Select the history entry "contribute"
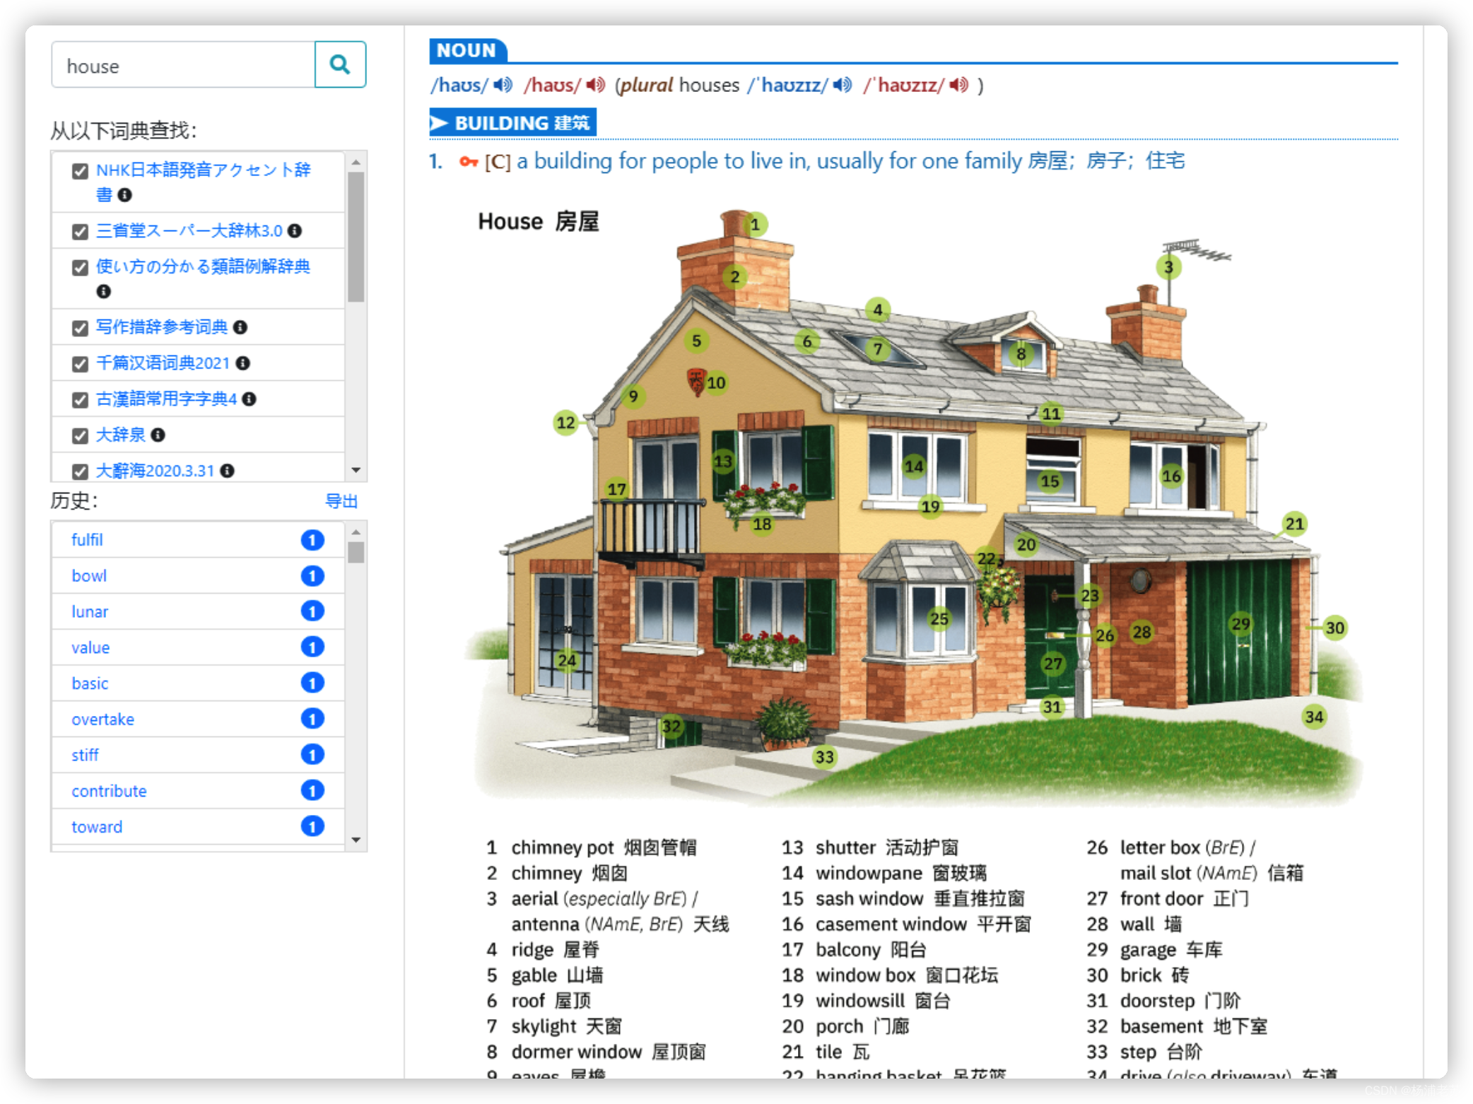The image size is (1473, 1104). tap(109, 791)
